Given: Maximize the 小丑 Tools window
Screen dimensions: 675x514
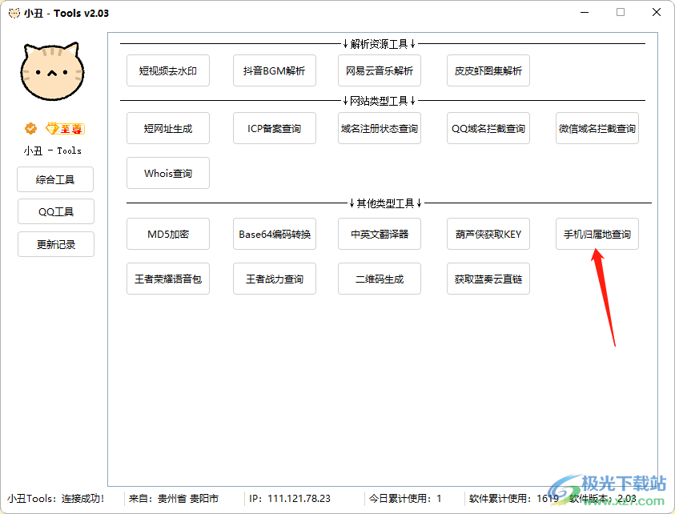Looking at the screenshot, I should [621, 13].
